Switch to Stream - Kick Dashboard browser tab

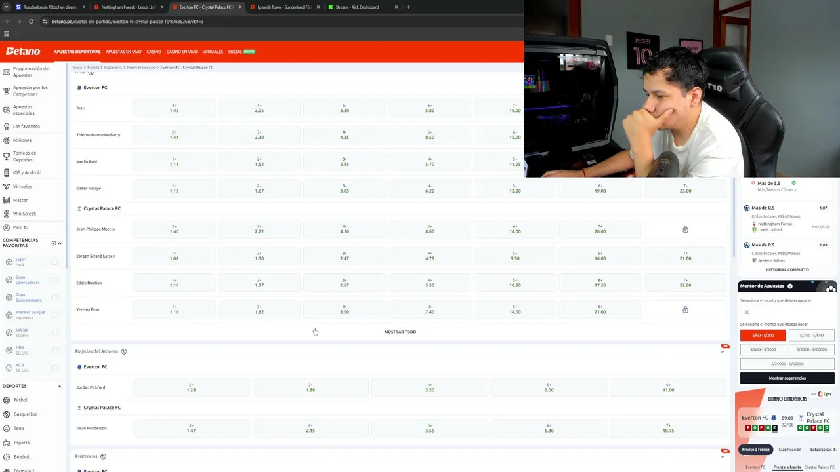click(x=362, y=7)
